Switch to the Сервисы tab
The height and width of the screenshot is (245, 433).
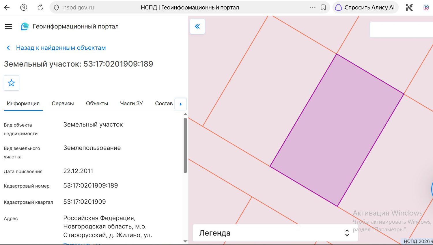[x=63, y=104]
